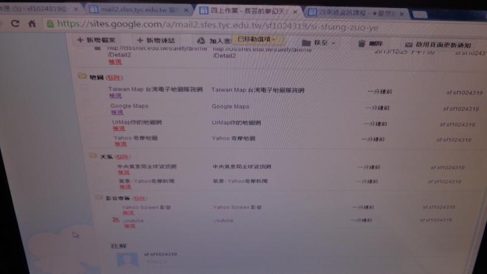
Task: Click 檢視 under Google Maps entry
Action: pos(117,112)
